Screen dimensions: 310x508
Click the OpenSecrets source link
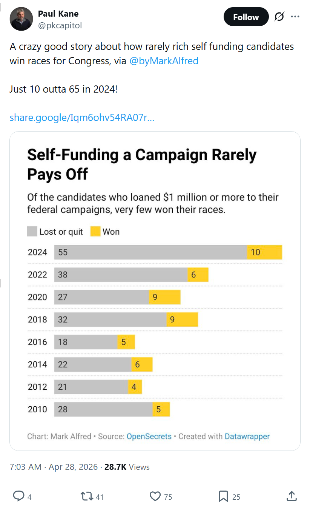149,437
